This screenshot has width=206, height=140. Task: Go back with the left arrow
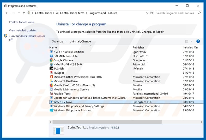tap(7, 13)
